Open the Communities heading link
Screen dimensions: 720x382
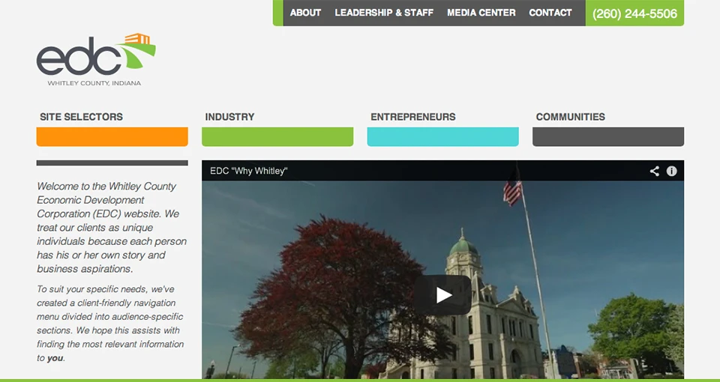click(570, 117)
